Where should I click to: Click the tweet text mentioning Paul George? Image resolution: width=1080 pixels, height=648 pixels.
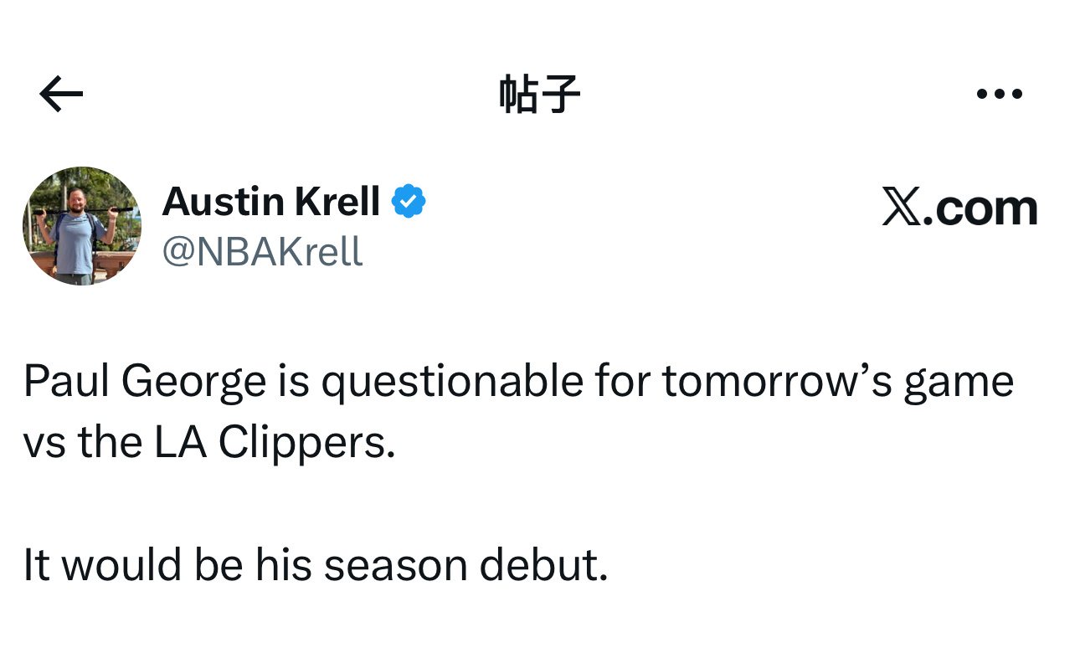pos(519,381)
